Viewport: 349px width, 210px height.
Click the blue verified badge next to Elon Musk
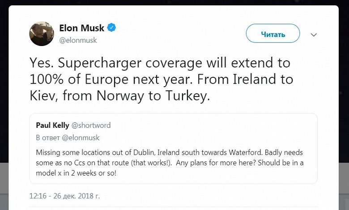[112, 28]
